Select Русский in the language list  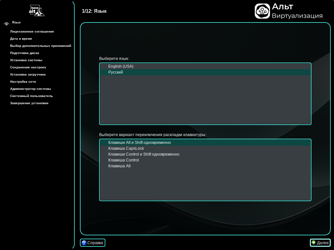click(x=115, y=72)
